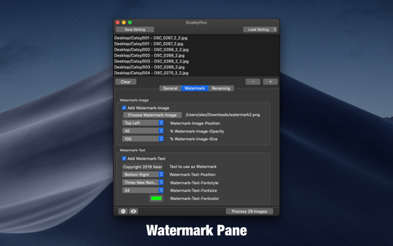Switch to the General tab
Viewport: 393px width, 246px height.
click(170, 88)
